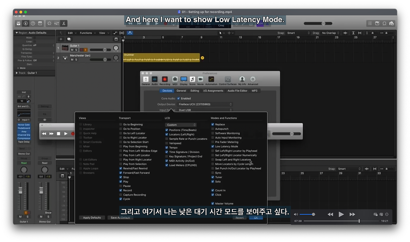
Task: Toggle the Flex view icon
Action: coord(122,33)
